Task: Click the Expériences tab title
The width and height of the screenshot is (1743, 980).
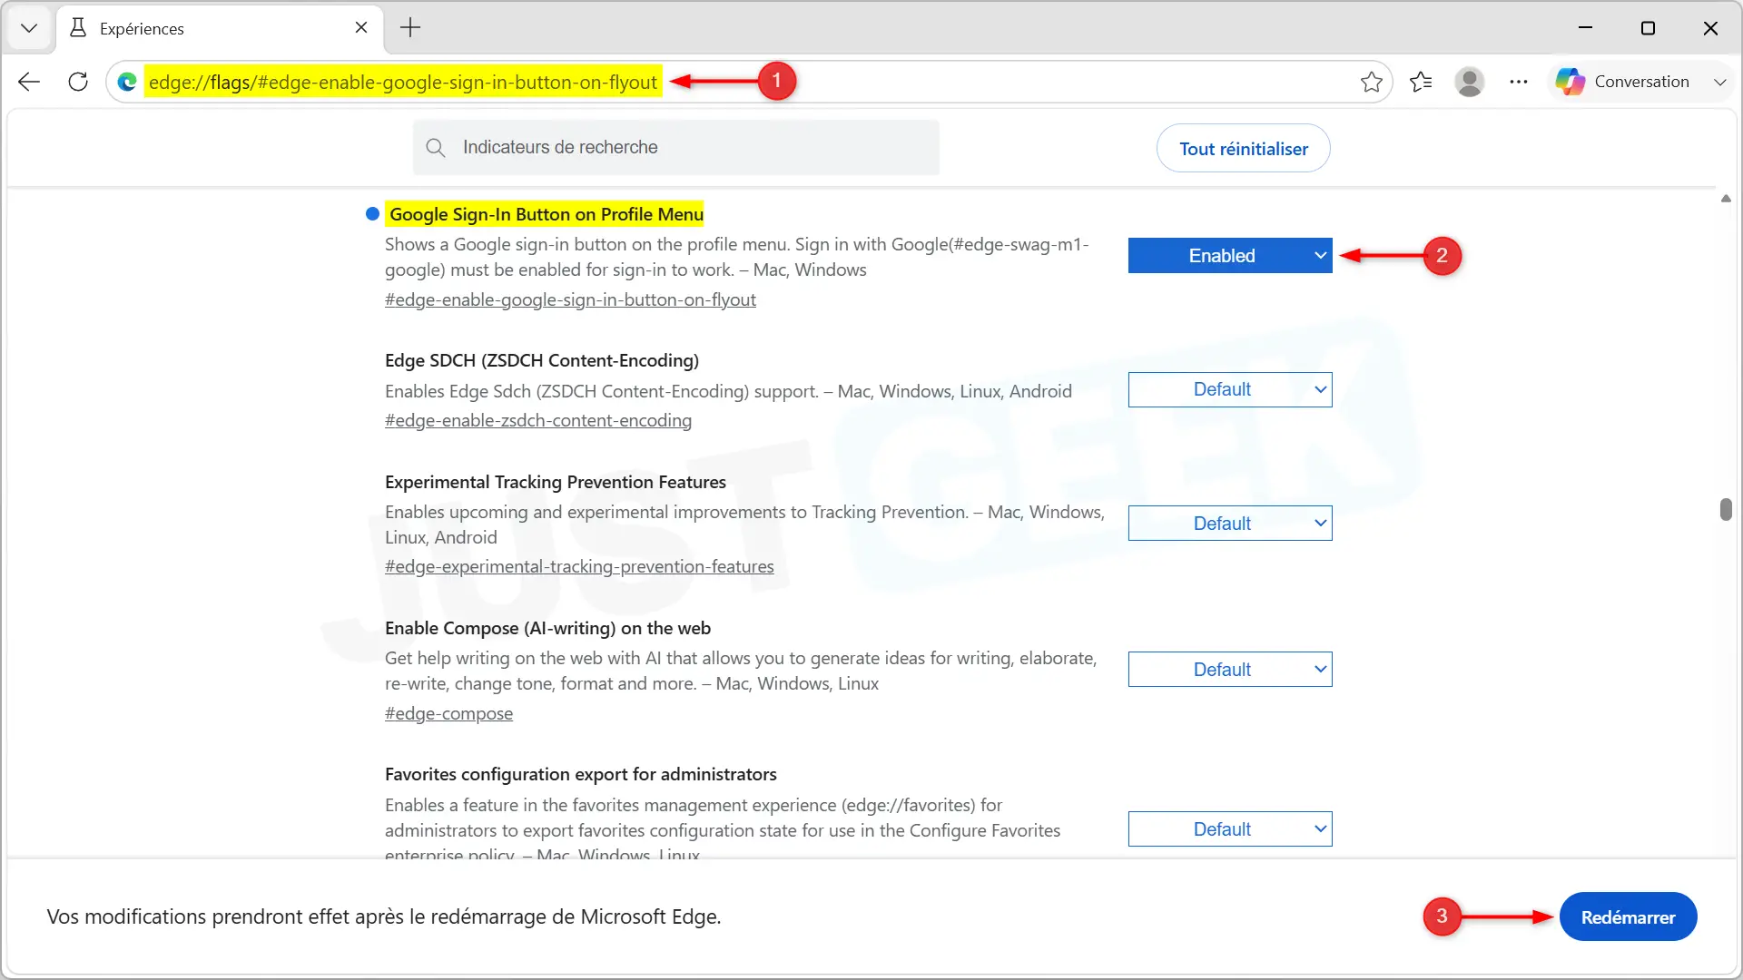Action: [x=142, y=28]
